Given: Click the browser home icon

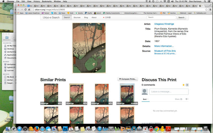Looking at the screenshot, I should tap(29, 10).
